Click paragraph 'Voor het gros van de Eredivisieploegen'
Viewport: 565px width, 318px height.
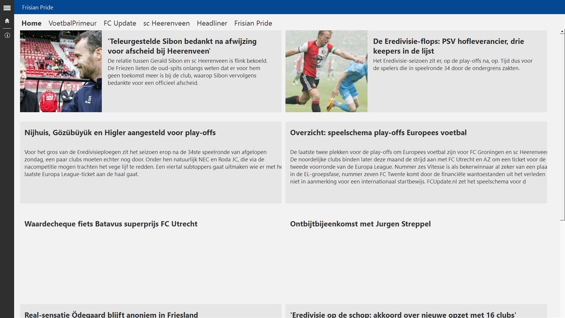pyautogui.click(x=153, y=163)
